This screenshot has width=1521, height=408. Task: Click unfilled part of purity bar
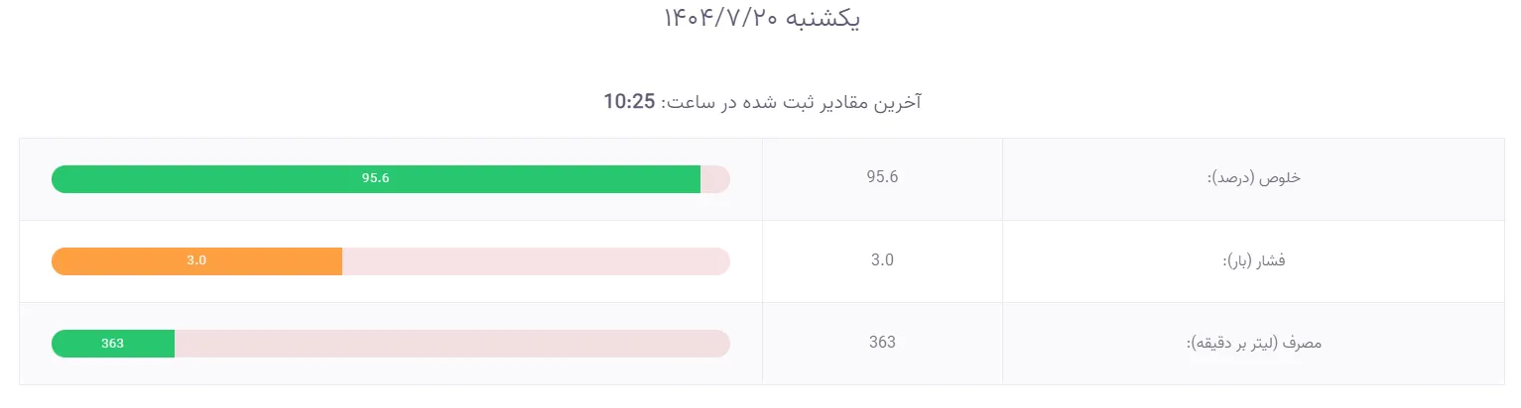coord(715,179)
